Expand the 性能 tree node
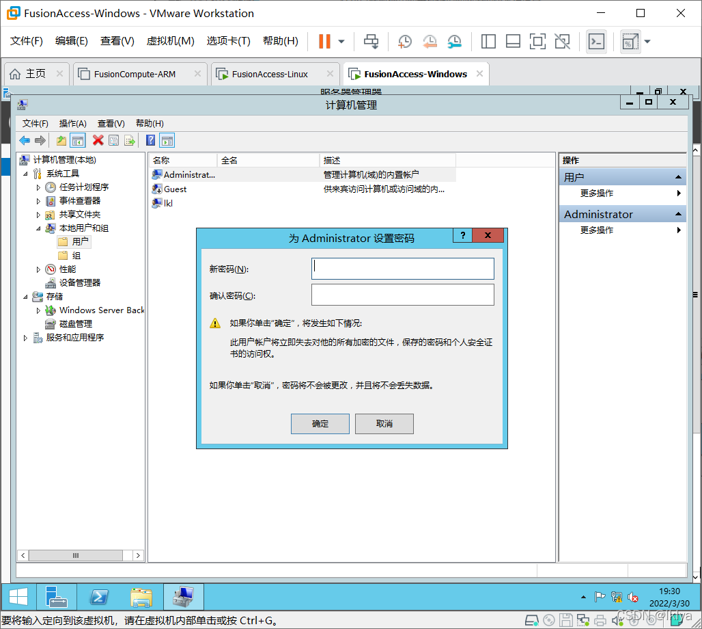This screenshot has width=702, height=629. pos(38,269)
